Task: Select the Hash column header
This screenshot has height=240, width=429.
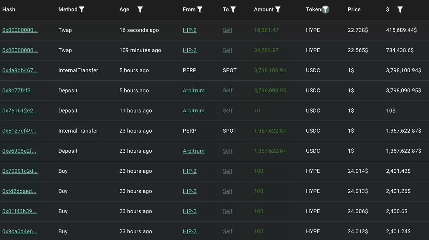Action: (x=9, y=9)
